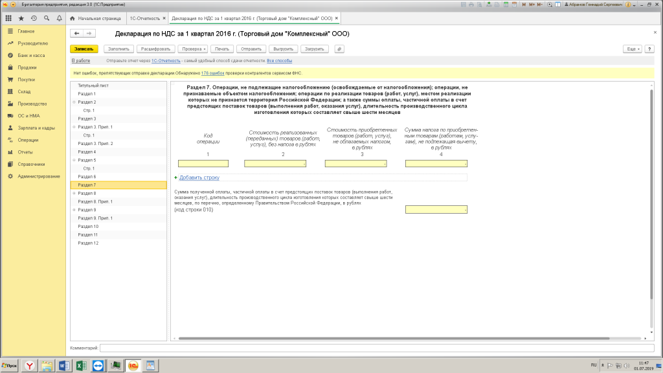The image size is (663, 373).
Task: Open the Проверка dropdown button
Action: [193, 49]
